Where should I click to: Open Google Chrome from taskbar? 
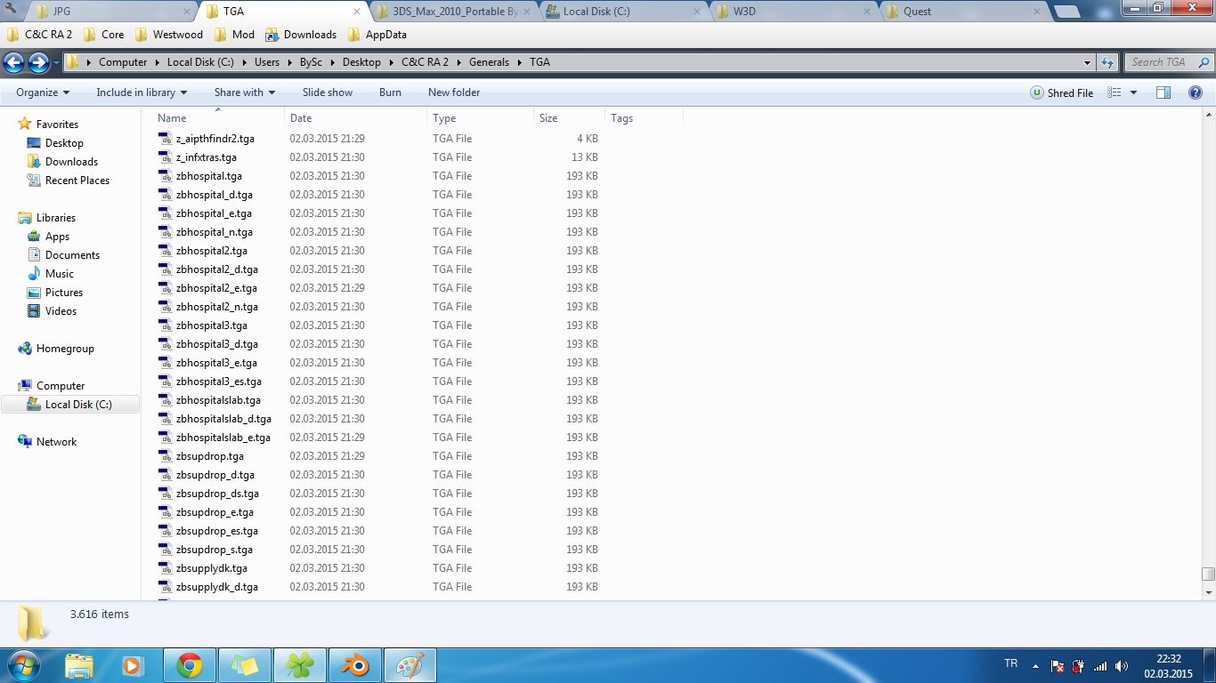pyautogui.click(x=189, y=665)
